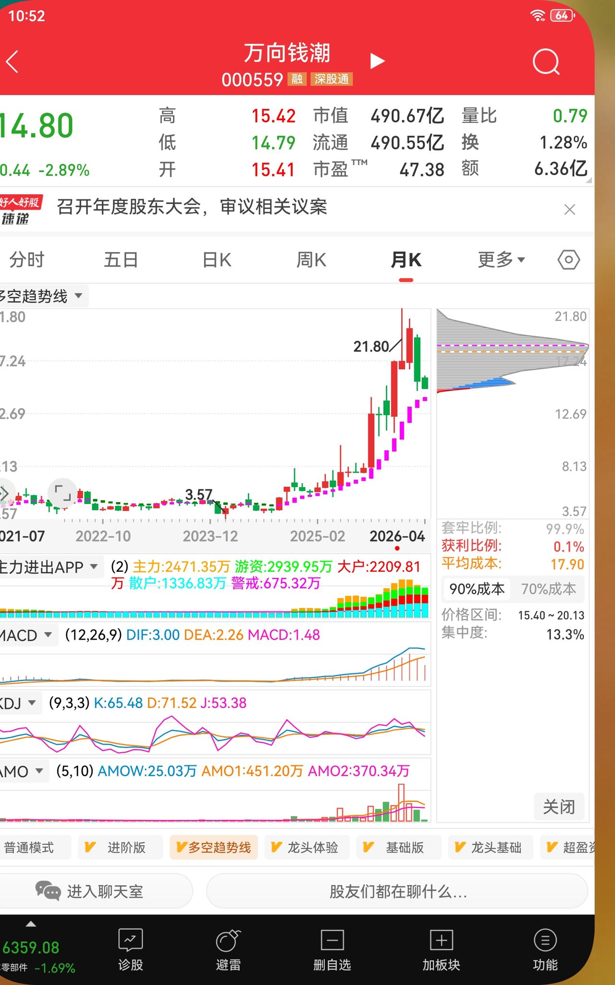Tap the battery indicator in status bar

pyautogui.click(x=563, y=15)
